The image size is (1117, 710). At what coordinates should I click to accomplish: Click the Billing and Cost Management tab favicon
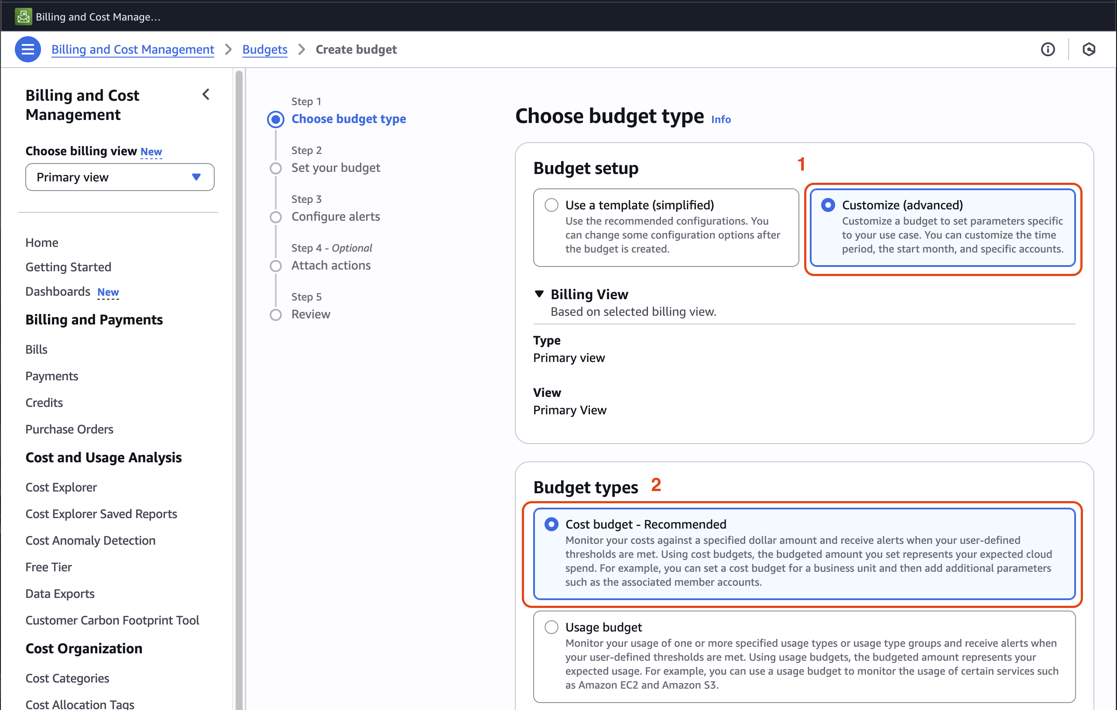(23, 16)
